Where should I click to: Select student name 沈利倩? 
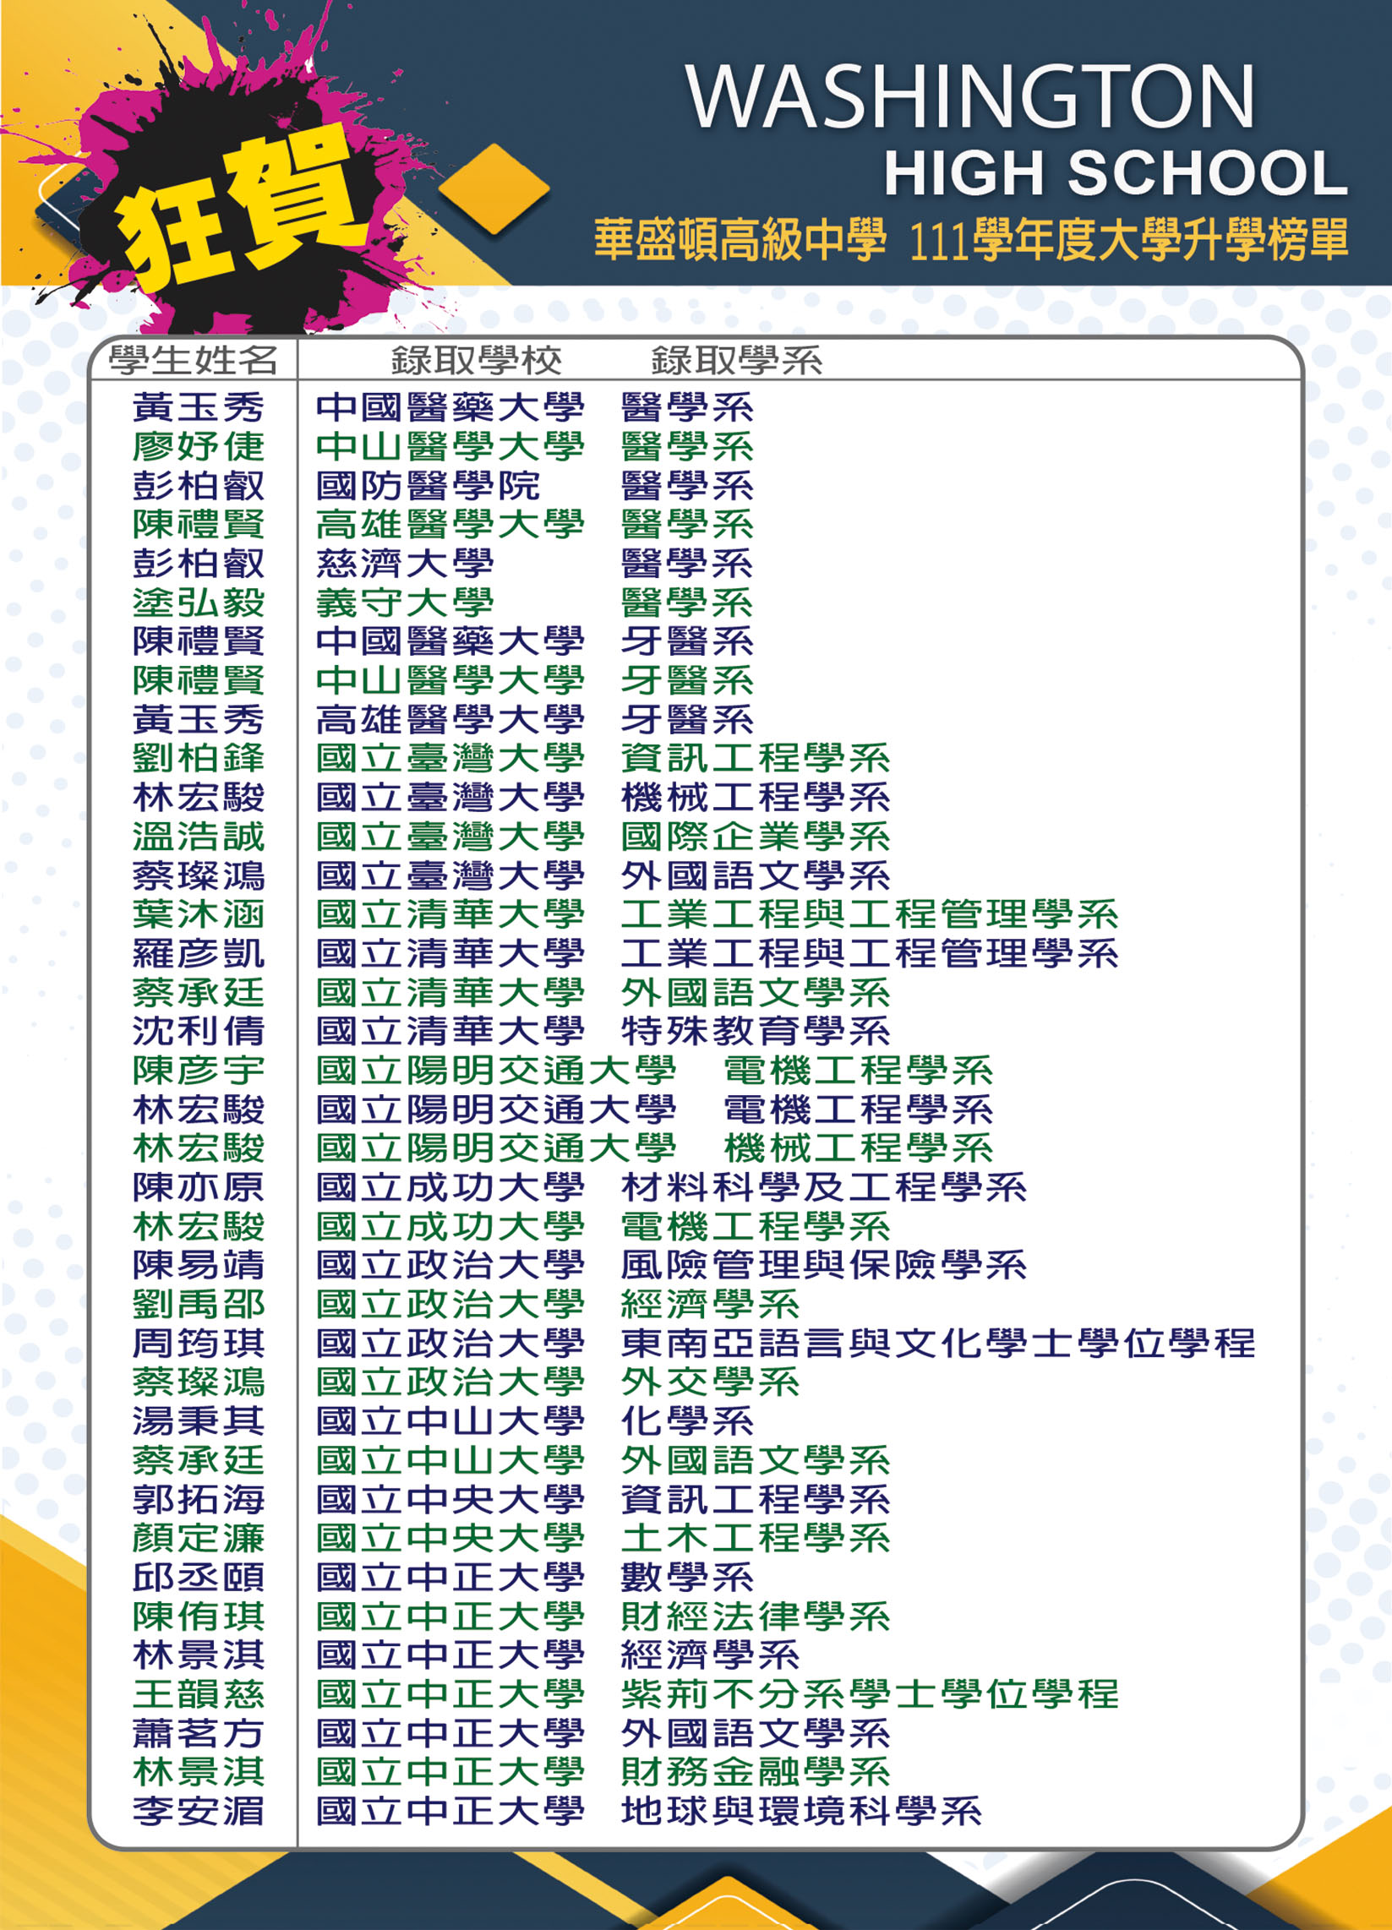[199, 1032]
